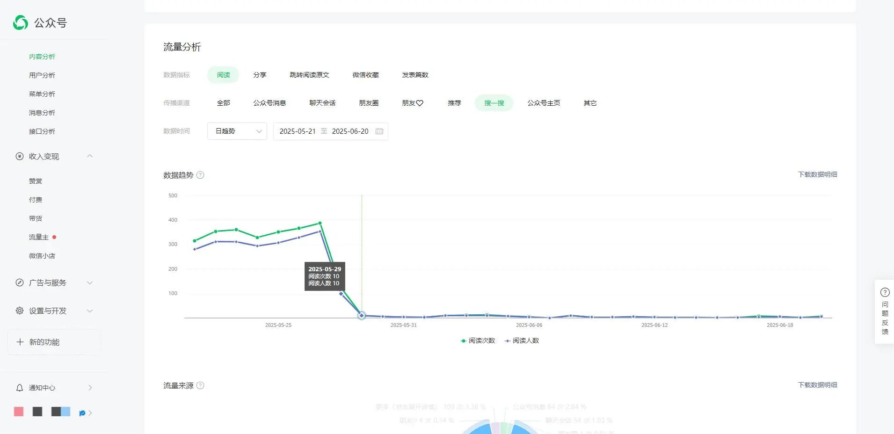
Task: Select the 聊天会话 channel filter
Action: [x=322, y=103]
